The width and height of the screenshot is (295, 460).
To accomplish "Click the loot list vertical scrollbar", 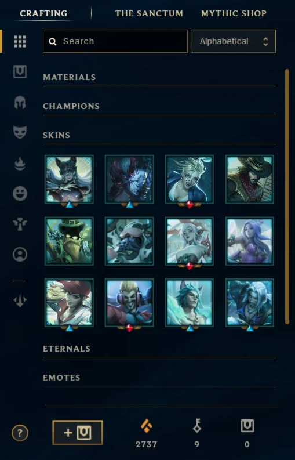I will pos(287,197).
